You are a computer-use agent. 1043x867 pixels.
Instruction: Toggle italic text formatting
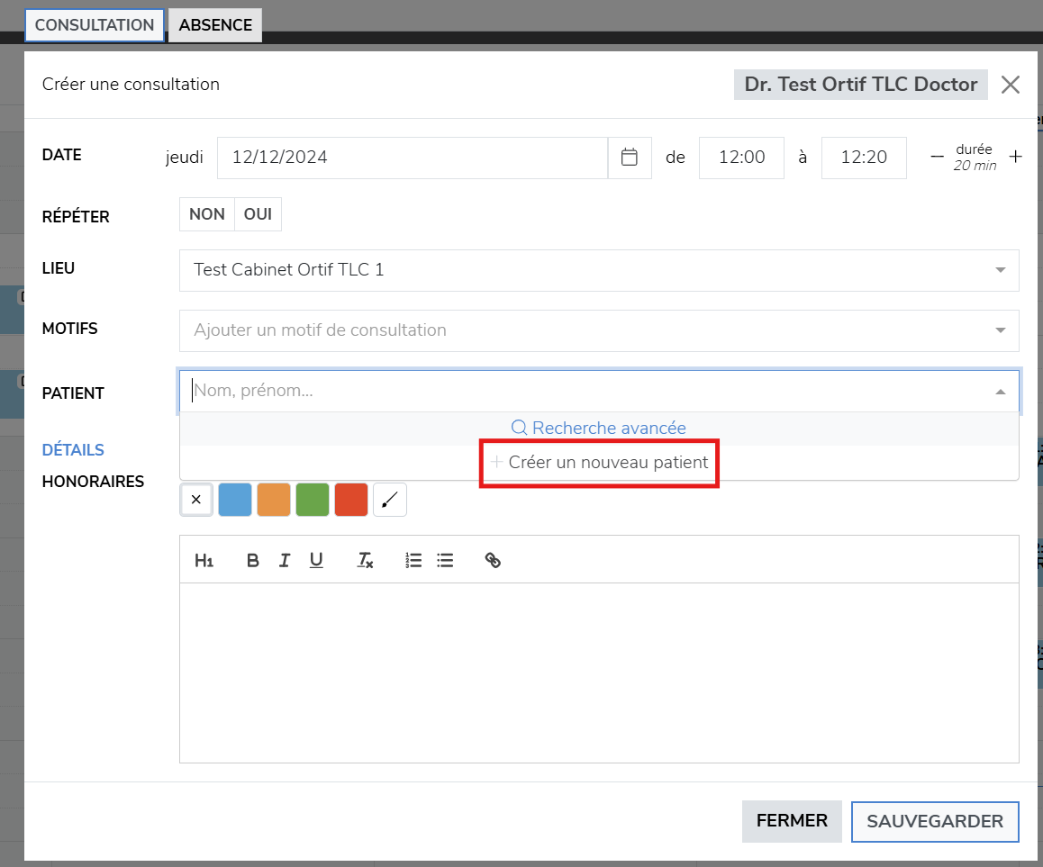tap(285, 561)
